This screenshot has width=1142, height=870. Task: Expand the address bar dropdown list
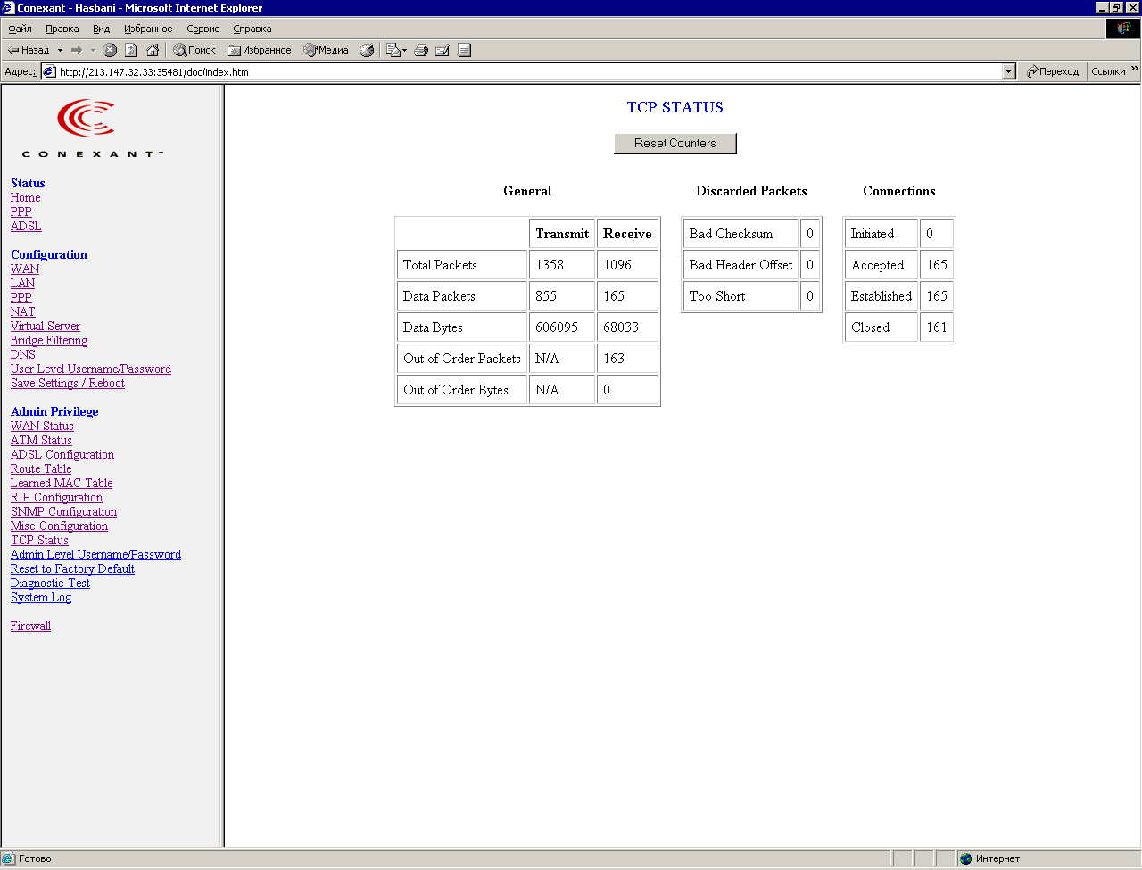[x=1009, y=71]
